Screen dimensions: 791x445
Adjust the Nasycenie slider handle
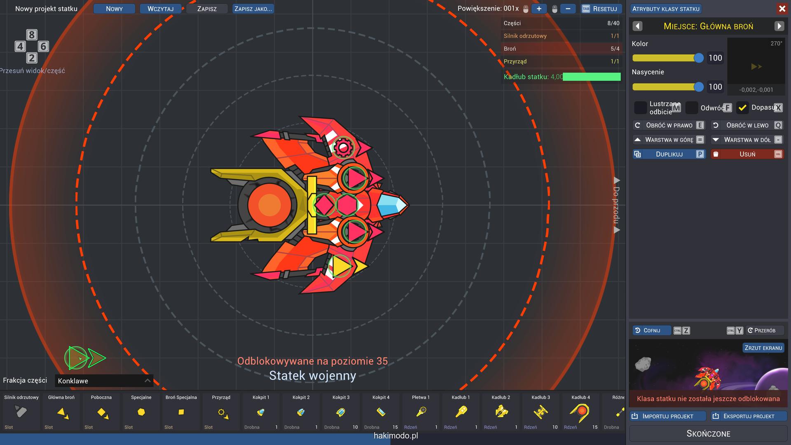point(698,87)
